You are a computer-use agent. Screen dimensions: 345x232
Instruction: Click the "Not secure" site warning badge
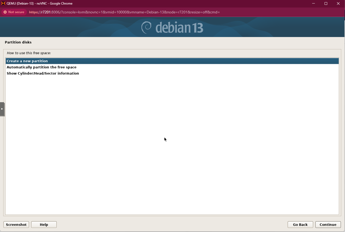coord(14,12)
